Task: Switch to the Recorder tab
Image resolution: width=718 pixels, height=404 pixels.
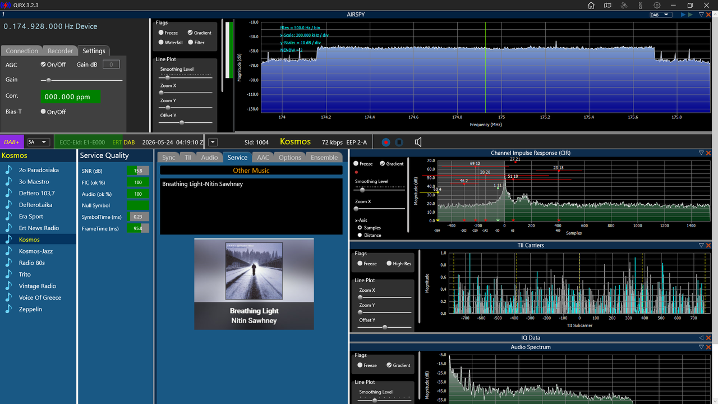Action: pyautogui.click(x=60, y=51)
